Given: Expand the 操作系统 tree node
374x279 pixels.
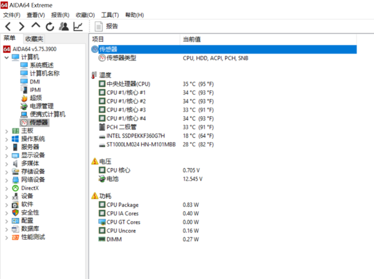Looking at the screenshot, I should 6,139.
